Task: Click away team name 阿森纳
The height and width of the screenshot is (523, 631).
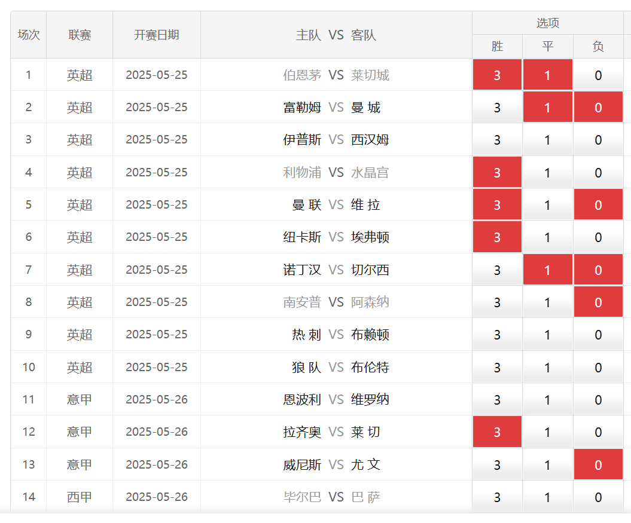Action: pos(370,302)
